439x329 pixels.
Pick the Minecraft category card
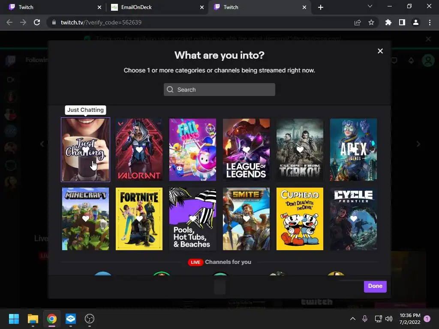coord(85,219)
